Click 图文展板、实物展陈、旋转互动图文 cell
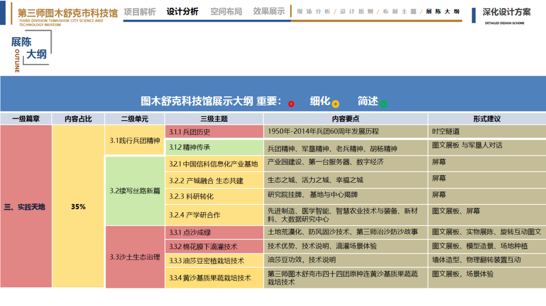 pyautogui.click(x=487, y=232)
